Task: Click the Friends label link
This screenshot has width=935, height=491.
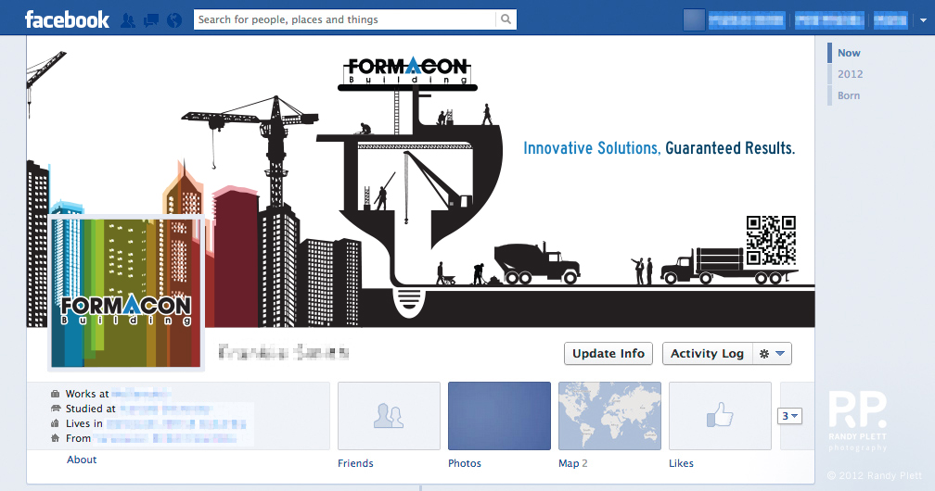Action: point(355,463)
